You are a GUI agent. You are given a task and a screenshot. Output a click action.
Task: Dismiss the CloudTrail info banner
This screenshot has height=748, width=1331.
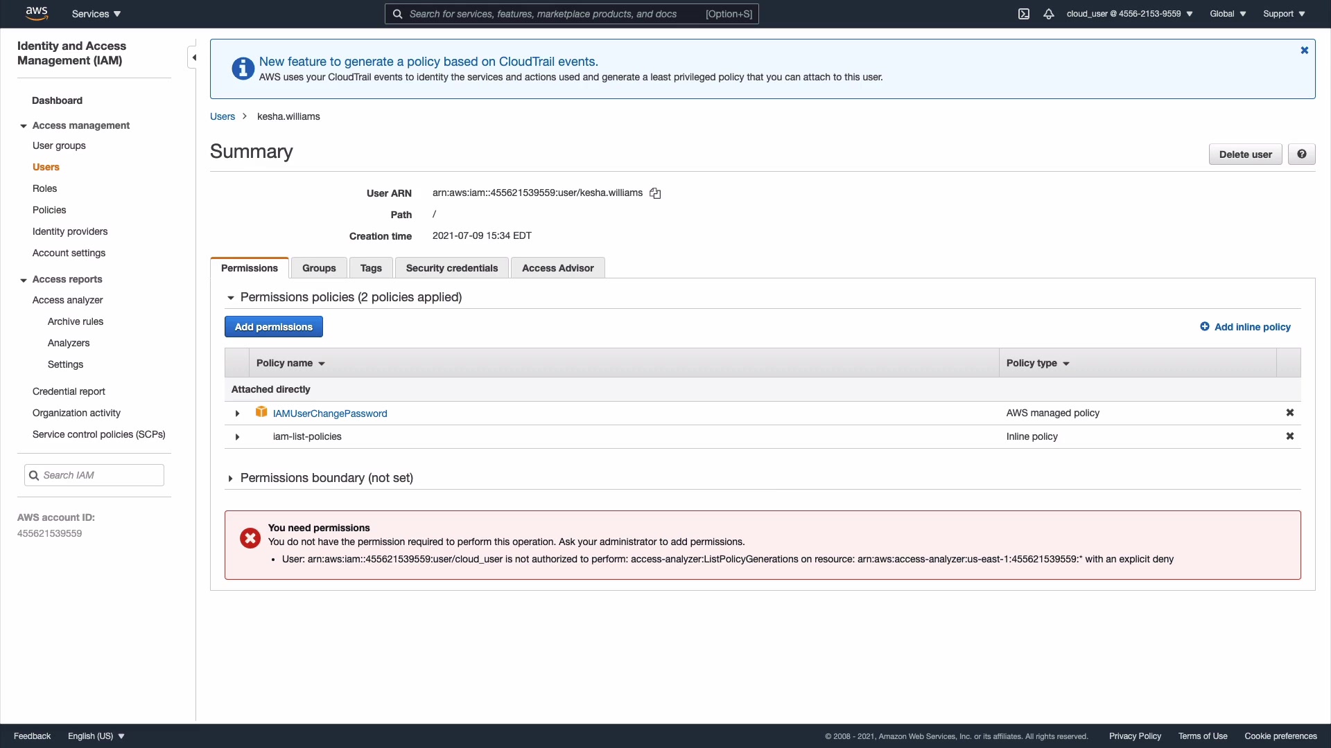[x=1304, y=51]
